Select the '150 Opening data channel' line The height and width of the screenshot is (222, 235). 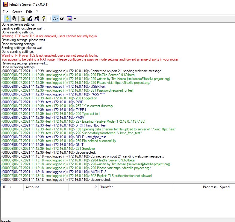click(x=89, y=129)
